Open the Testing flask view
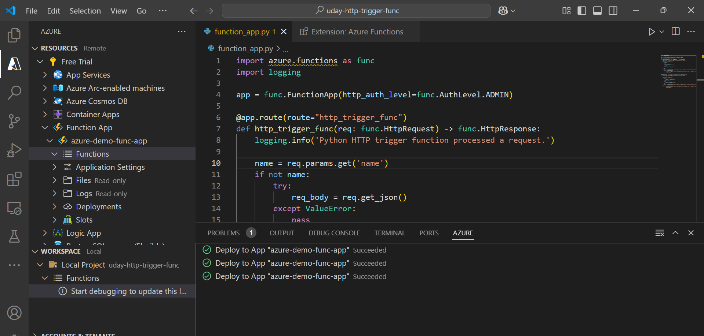The height and width of the screenshot is (336, 704). pos(14,236)
